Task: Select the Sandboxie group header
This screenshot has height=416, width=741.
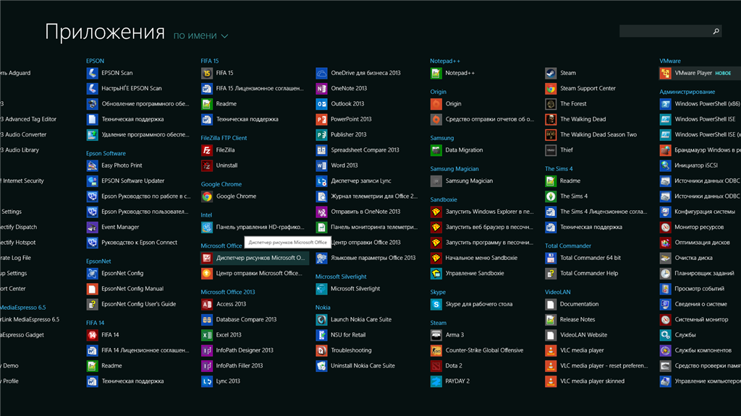Action: [444, 199]
